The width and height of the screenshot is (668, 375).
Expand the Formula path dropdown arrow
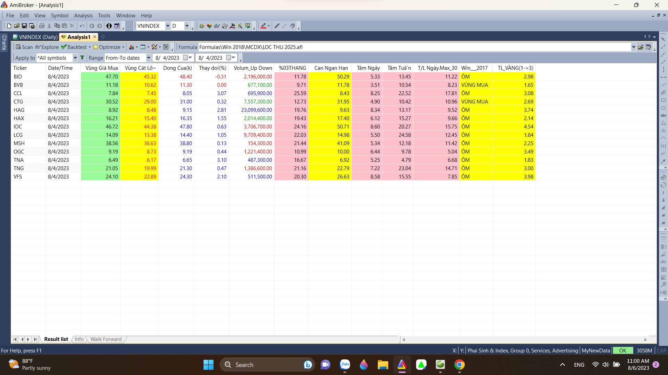coord(633,47)
